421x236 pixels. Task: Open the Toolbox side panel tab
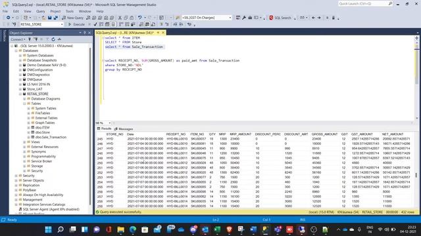tap(5, 35)
